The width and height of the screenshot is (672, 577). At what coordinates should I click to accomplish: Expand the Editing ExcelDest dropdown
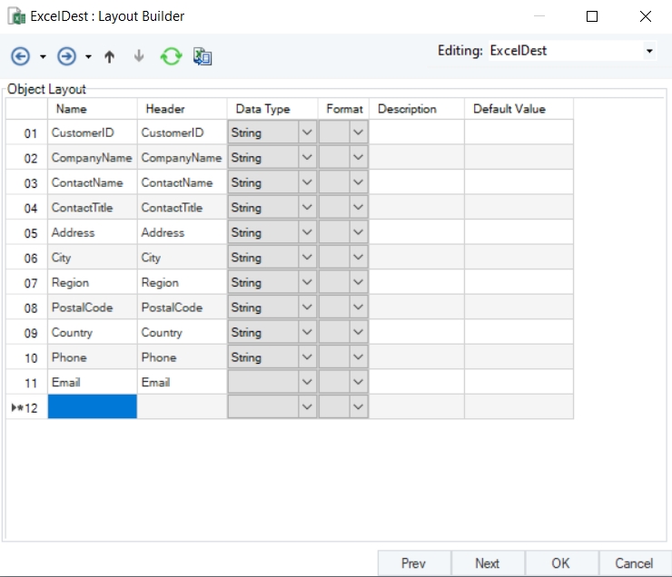[x=649, y=52]
